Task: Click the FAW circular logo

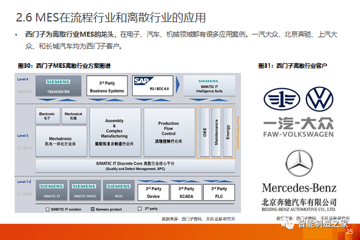Action: tap(283, 99)
